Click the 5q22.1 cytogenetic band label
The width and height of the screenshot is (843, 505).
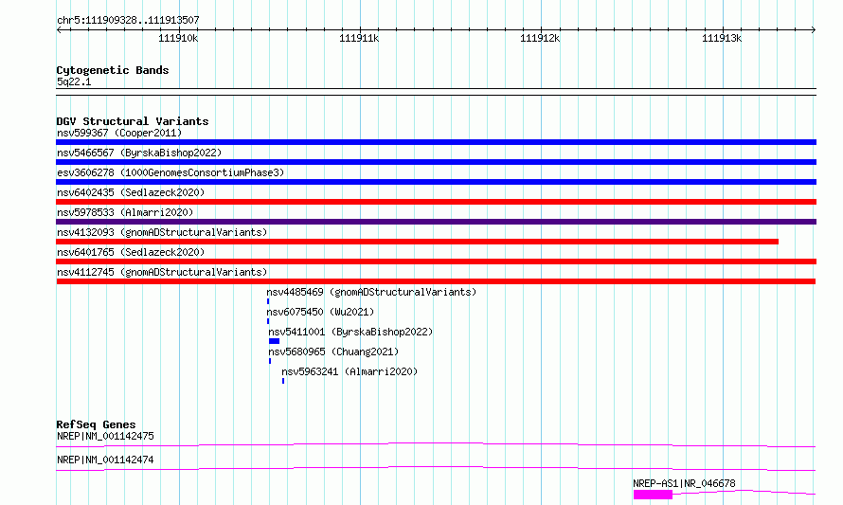[74, 81]
